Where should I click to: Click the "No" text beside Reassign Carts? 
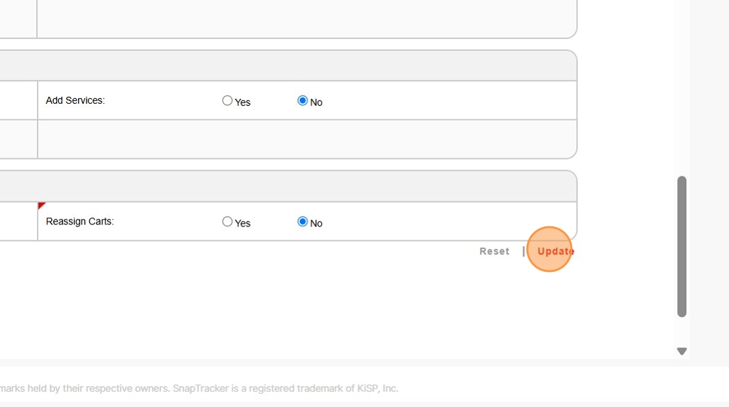(x=316, y=224)
